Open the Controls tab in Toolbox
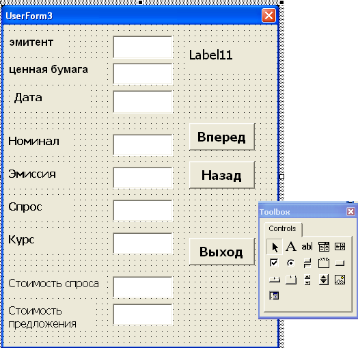Image resolution: width=358 pixels, height=348 pixels. (282, 228)
